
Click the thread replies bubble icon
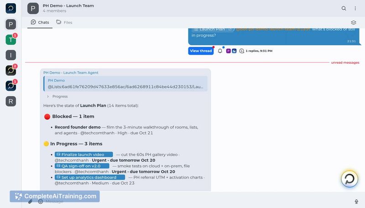click(242, 51)
